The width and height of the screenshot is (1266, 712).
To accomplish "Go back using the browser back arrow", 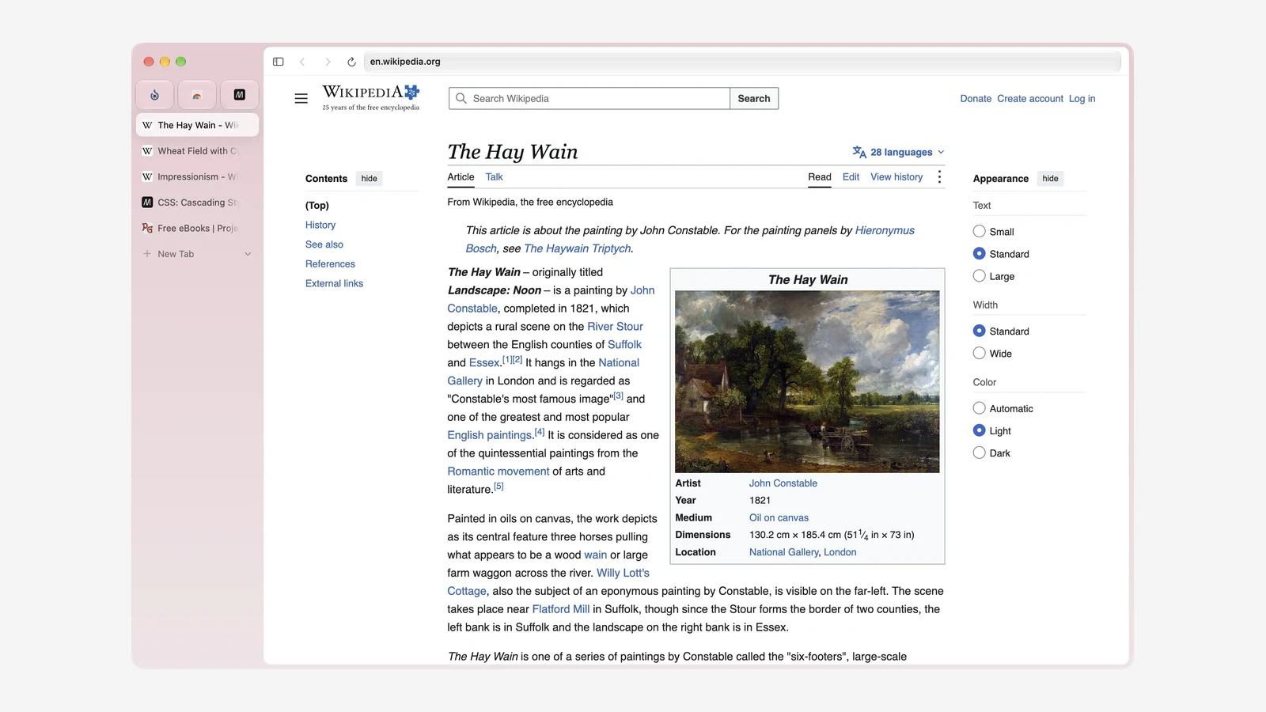I will [x=302, y=62].
